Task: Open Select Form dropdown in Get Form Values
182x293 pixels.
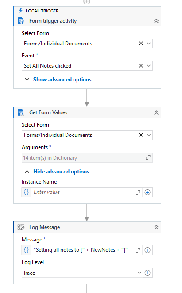Action: pos(149,135)
